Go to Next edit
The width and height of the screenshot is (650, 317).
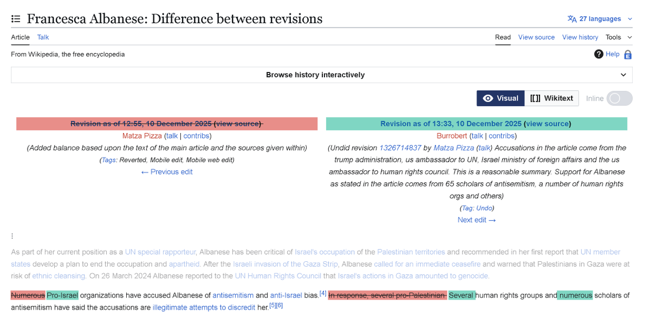click(x=477, y=220)
